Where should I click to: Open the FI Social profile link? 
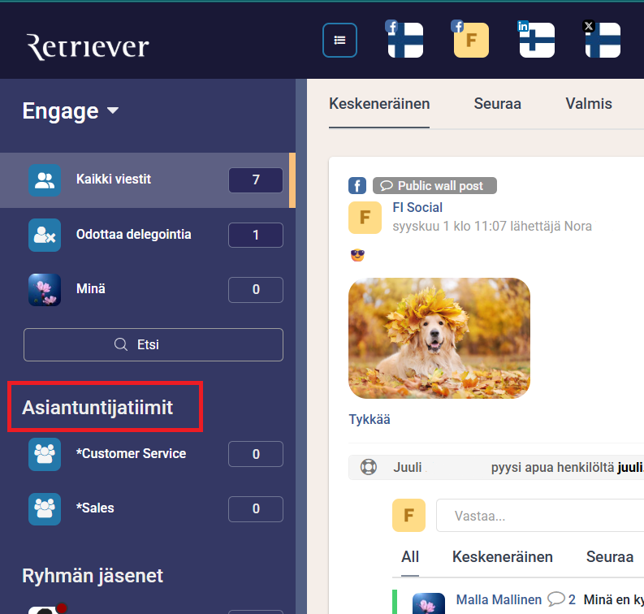click(x=417, y=207)
